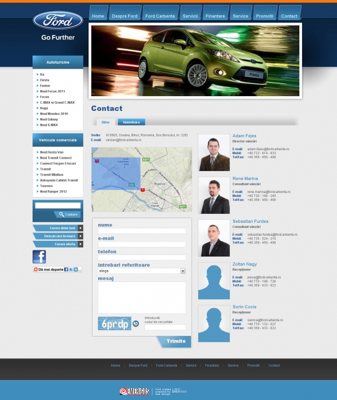The image size is (337, 400).
Task: Click the green Fiesta banner image
Action: 195,61
